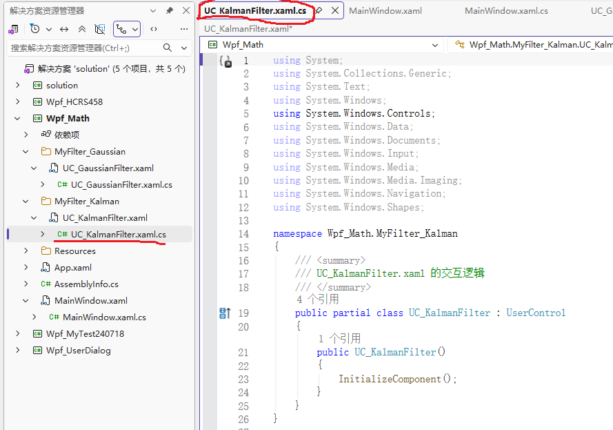This screenshot has height=430, width=613.
Task: Click 'InitializeComponent();' on line 23
Action: (397, 379)
